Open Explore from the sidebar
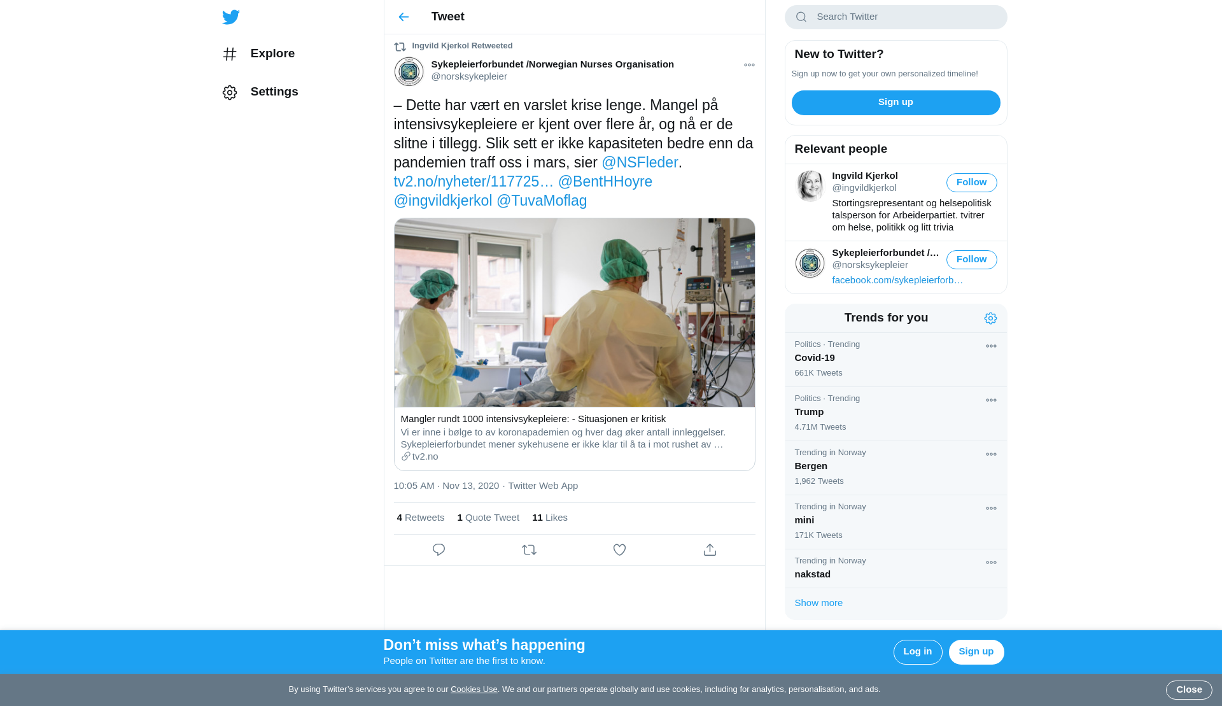The width and height of the screenshot is (1222, 706). pyautogui.click(x=259, y=53)
